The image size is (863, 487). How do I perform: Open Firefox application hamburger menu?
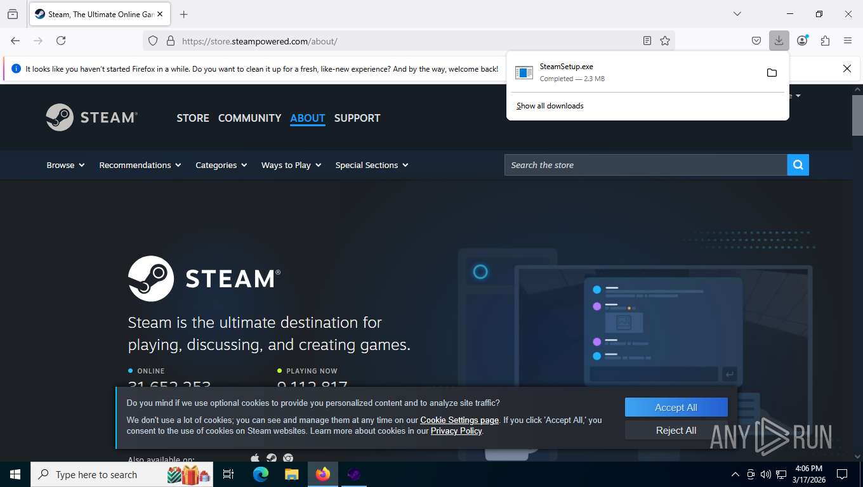848,41
